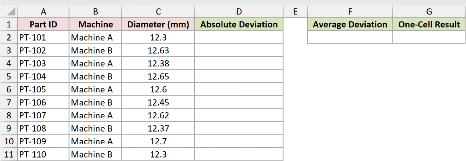Select diameter value 12.63
466x161 pixels.
[158, 50]
